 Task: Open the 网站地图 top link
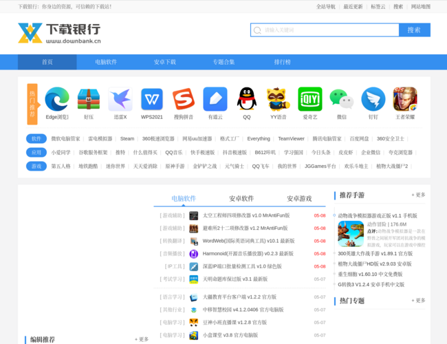click(x=421, y=7)
